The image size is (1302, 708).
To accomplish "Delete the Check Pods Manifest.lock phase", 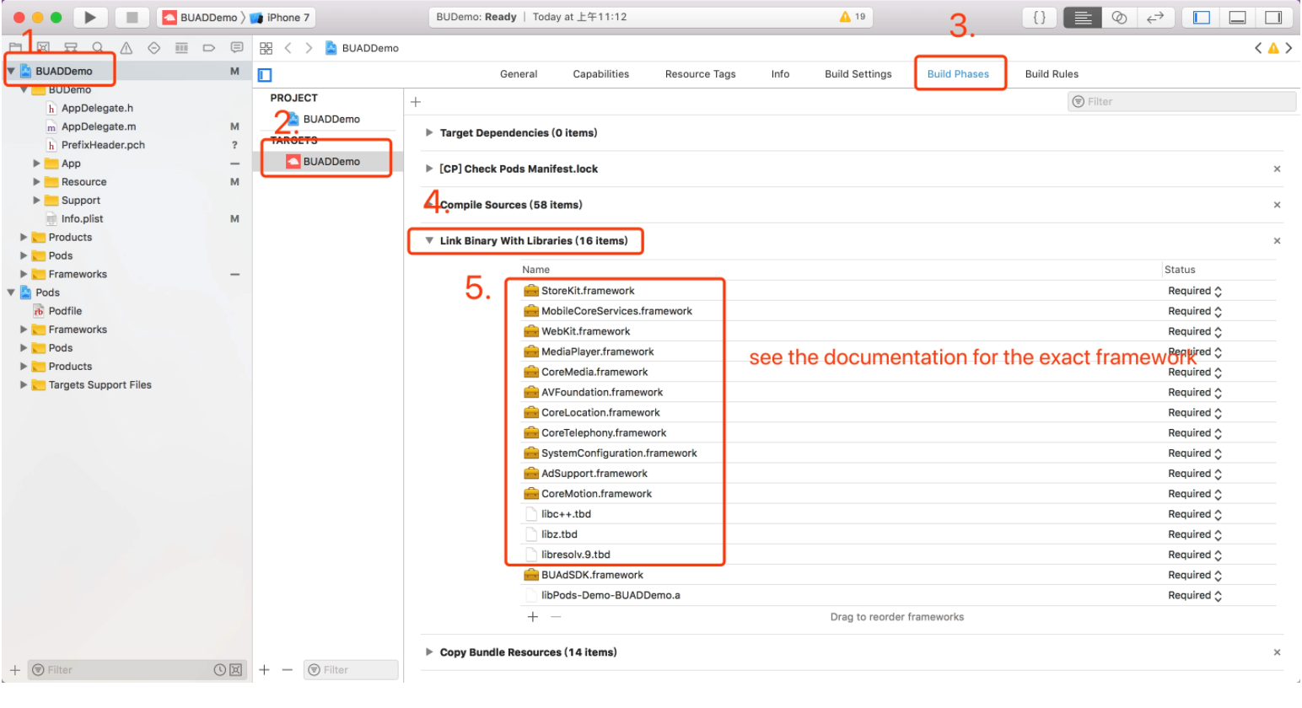I will point(1277,169).
